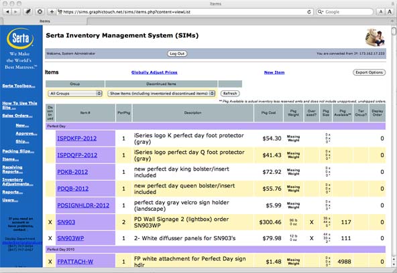Screen dimensions: 397x273
Task: Open the All Groups dropdown
Action: [x=75, y=94]
